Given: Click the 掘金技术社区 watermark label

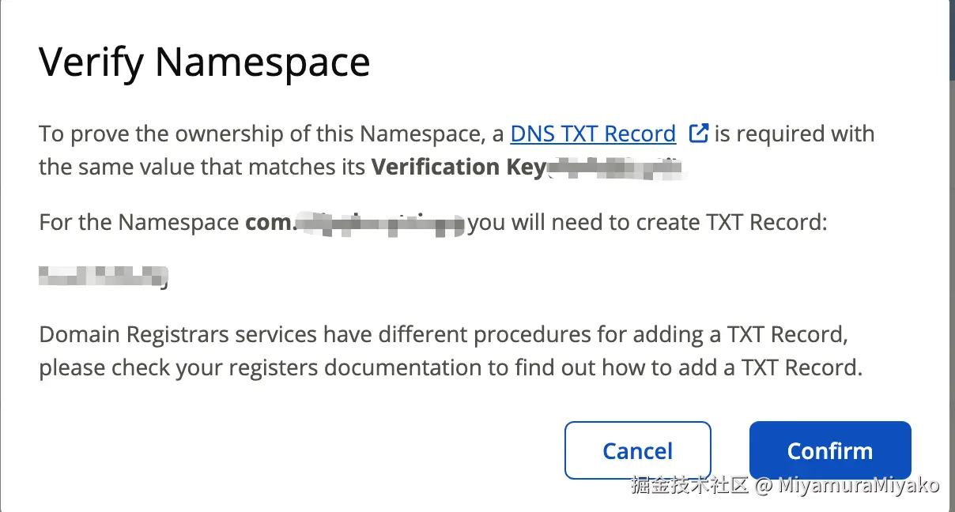Looking at the screenshot, I should (x=689, y=485).
